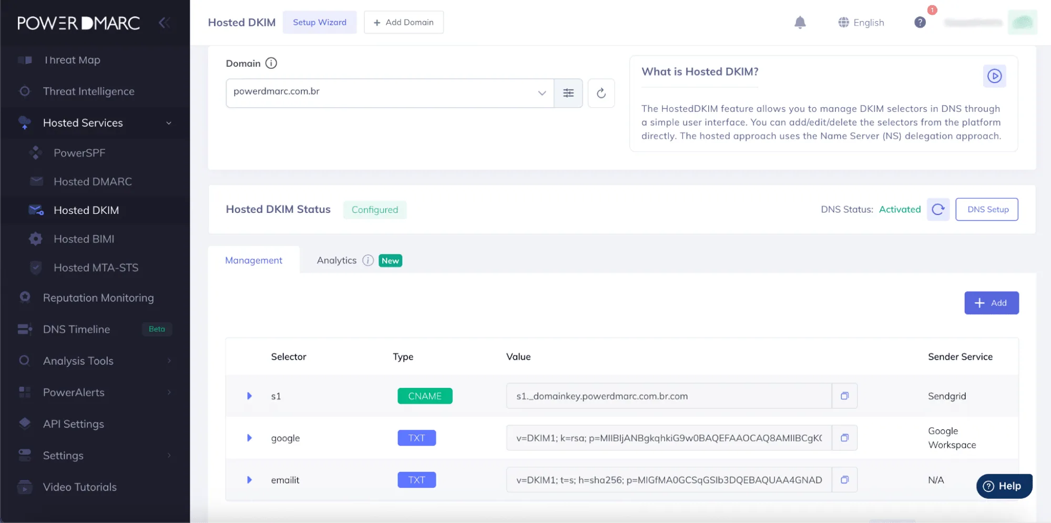The height and width of the screenshot is (523, 1051).
Task: Expand the emailit selector row
Action: click(249, 480)
